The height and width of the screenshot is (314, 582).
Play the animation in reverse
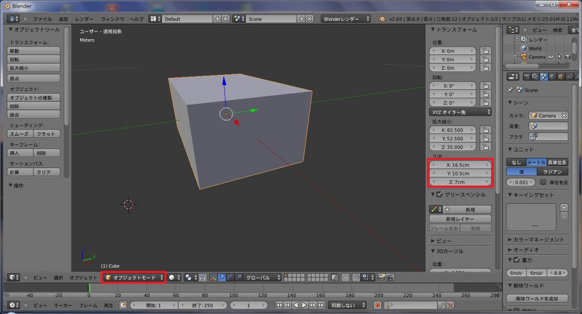click(296, 305)
